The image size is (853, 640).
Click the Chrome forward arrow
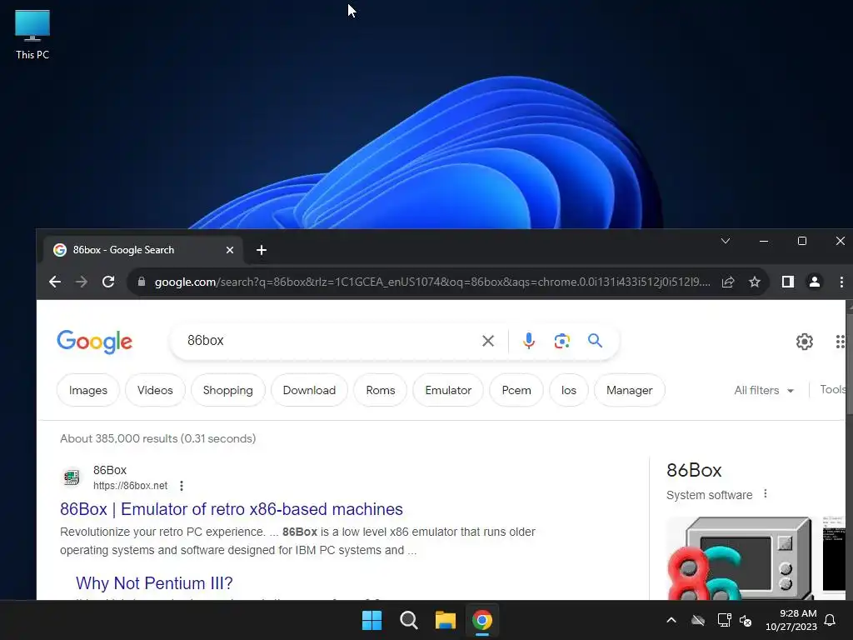pyautogui.click(x=82, y=282)
